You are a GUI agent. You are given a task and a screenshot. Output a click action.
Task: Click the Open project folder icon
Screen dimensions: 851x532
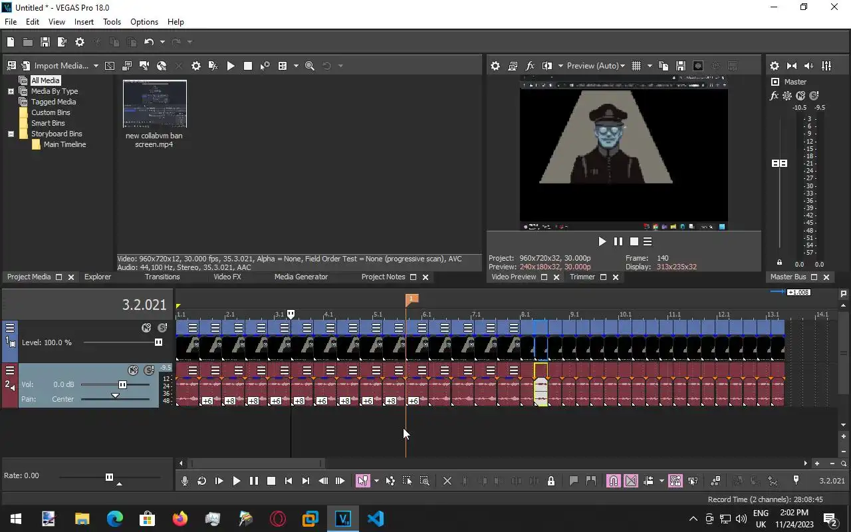point(28,42)
